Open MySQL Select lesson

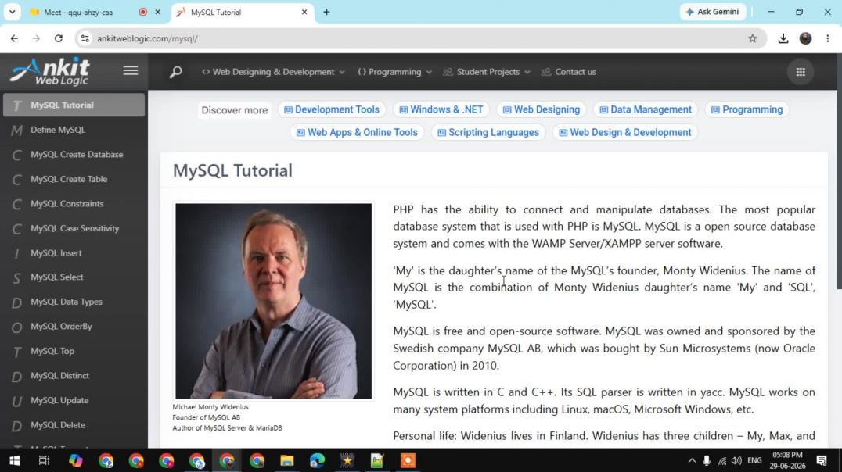click(74, 277)
